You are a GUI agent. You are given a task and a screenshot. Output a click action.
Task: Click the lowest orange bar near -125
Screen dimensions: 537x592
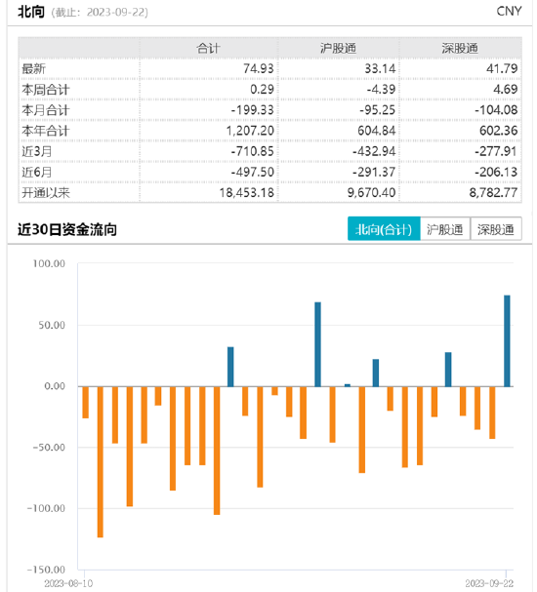coord(101,461)
